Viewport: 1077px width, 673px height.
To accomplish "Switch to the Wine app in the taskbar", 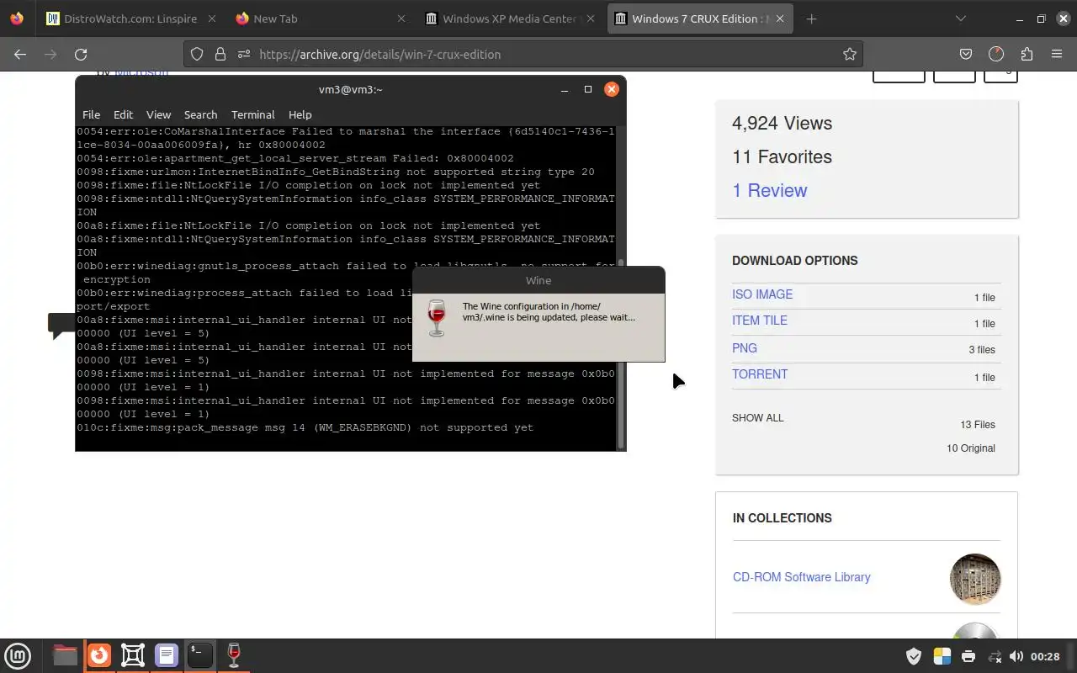I will (234, 654).
